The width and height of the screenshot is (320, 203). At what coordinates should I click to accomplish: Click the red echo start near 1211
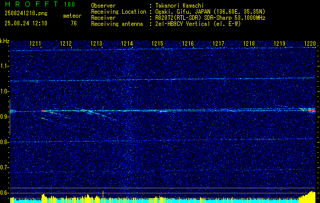click(x=43, y=111)
